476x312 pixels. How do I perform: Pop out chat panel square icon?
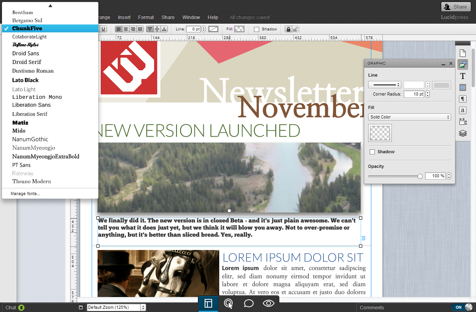click(81, 307)
